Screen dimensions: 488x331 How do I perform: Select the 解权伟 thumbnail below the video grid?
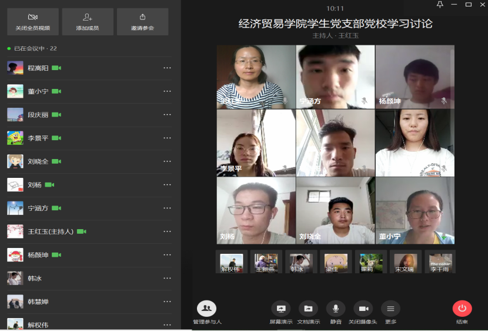[232, 263]
